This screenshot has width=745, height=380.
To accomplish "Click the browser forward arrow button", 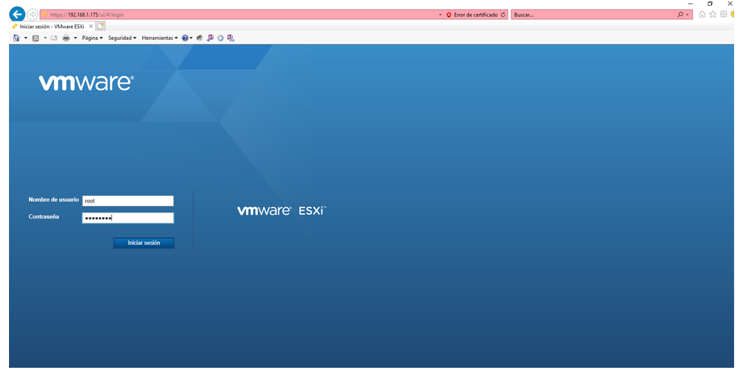I will pos(32,14).
